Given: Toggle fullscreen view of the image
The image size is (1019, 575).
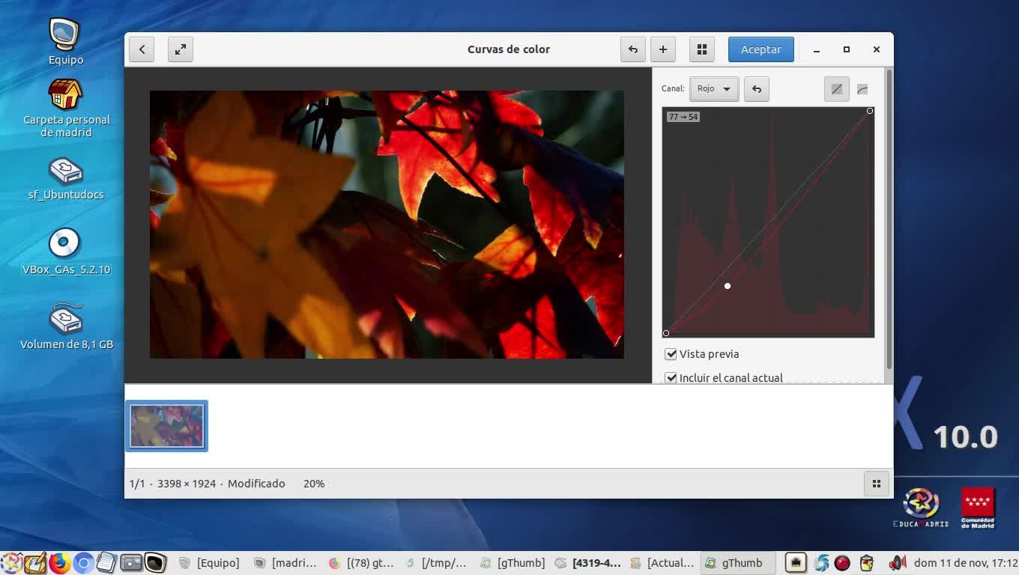Looking at the screenshot, I should pos(181,49).
